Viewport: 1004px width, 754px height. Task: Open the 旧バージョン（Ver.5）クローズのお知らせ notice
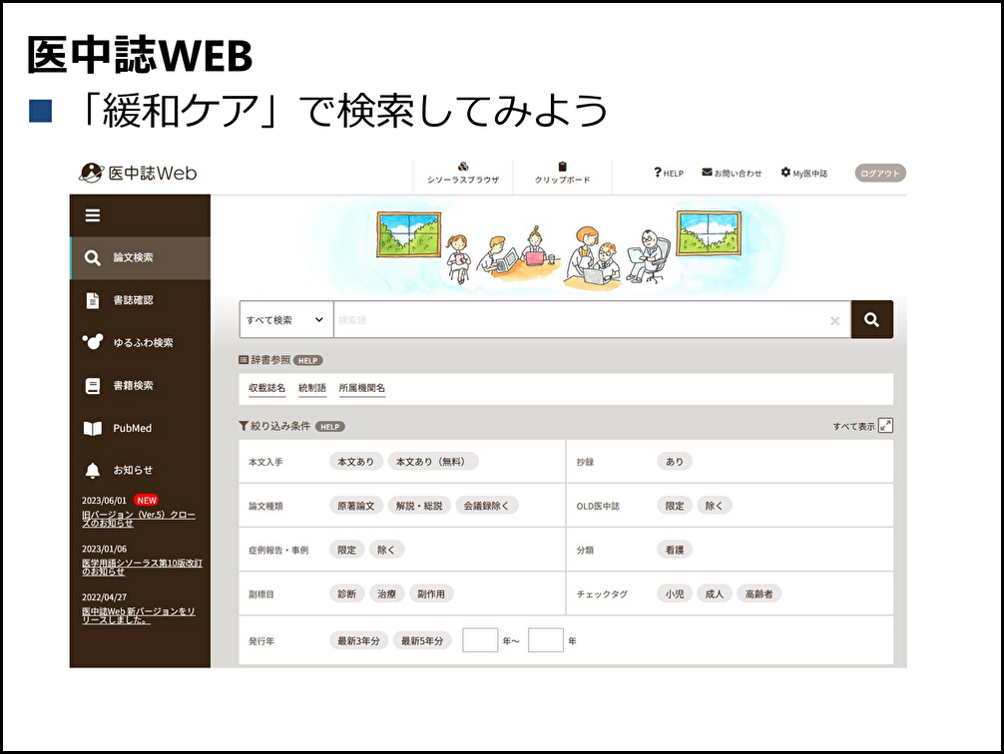(x=139, y=519)
